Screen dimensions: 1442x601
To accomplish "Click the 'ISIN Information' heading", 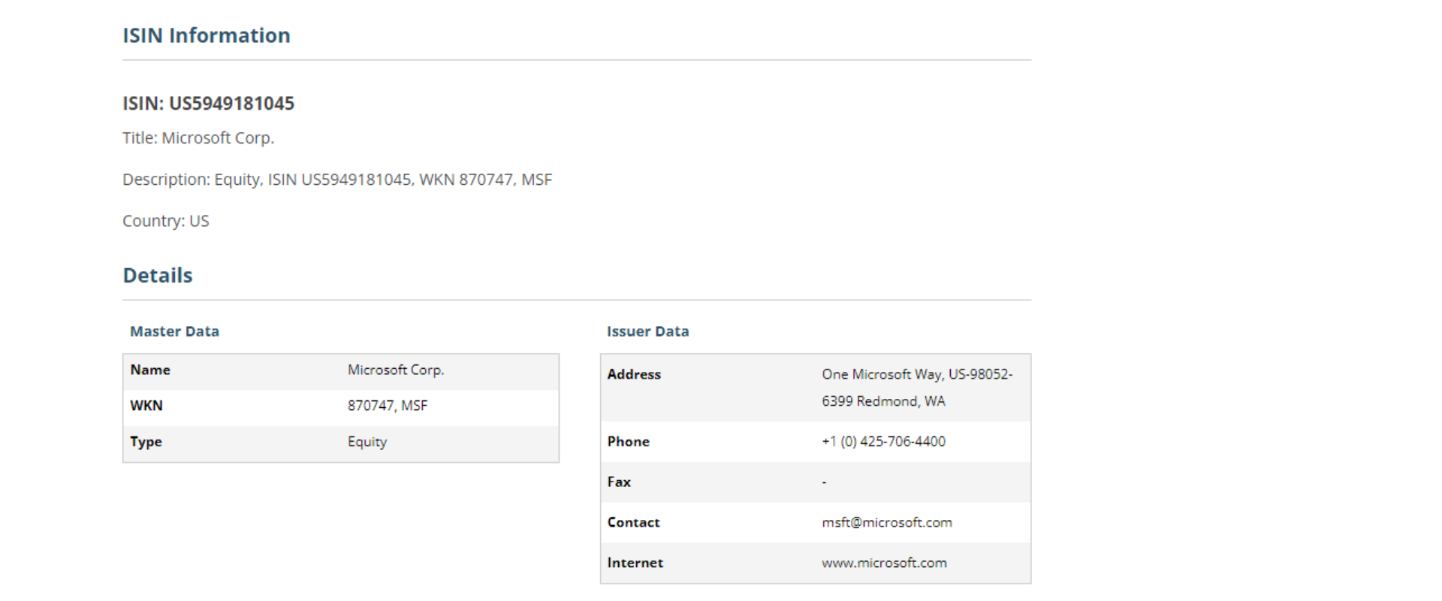I will click(x=207, y=35).
